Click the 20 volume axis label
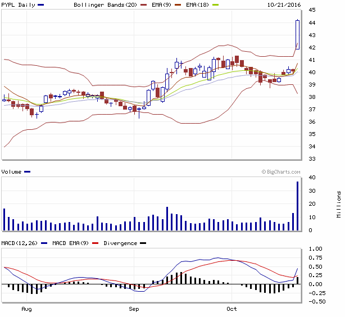The height and width of the screenshot is (317, 345). (312, 204)
